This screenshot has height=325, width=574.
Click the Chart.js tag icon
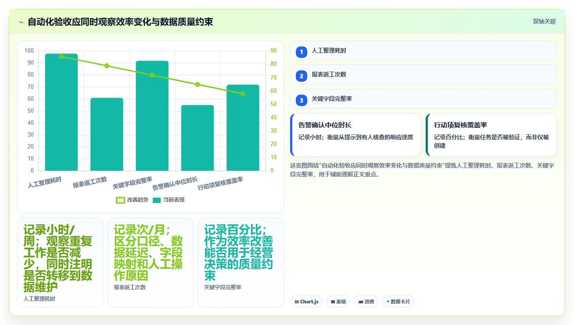coord(296,302)
